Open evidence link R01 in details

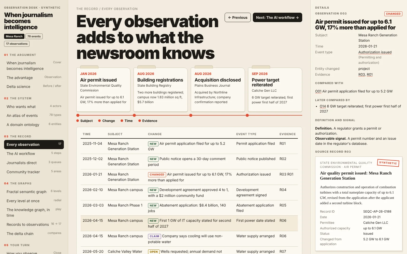click(370, 74)
